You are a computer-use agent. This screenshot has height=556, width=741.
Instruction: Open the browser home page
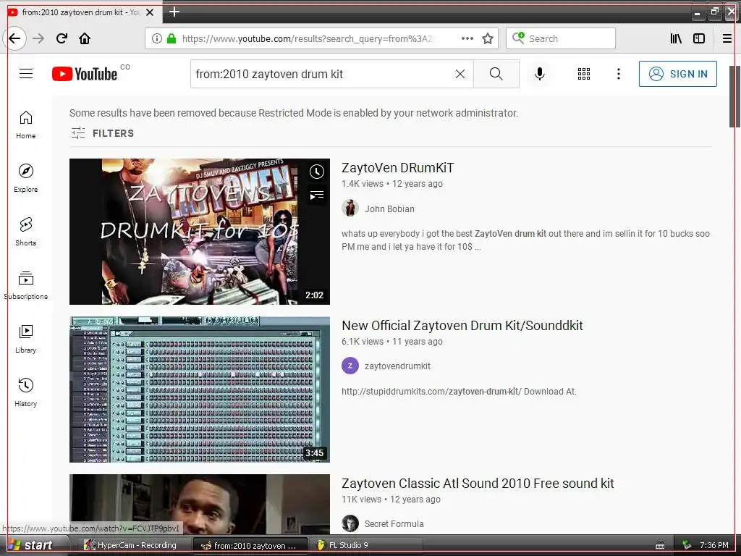pyautogui.click(x=85, y=38)
